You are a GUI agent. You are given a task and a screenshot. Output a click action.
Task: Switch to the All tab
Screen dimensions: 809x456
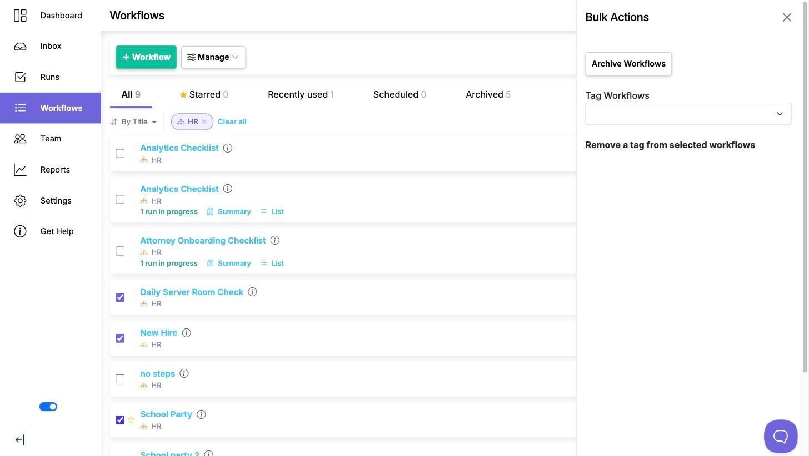tap(131, 94)
